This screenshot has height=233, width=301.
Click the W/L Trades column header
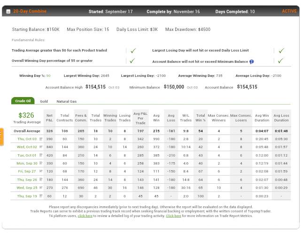185,118
